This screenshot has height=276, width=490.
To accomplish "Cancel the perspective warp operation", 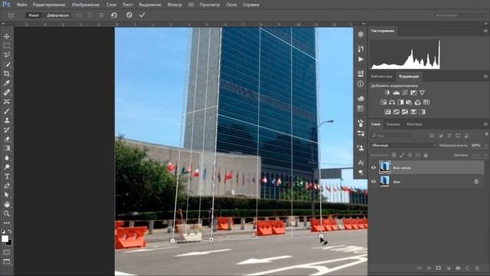I will click(x=129, y=15).
